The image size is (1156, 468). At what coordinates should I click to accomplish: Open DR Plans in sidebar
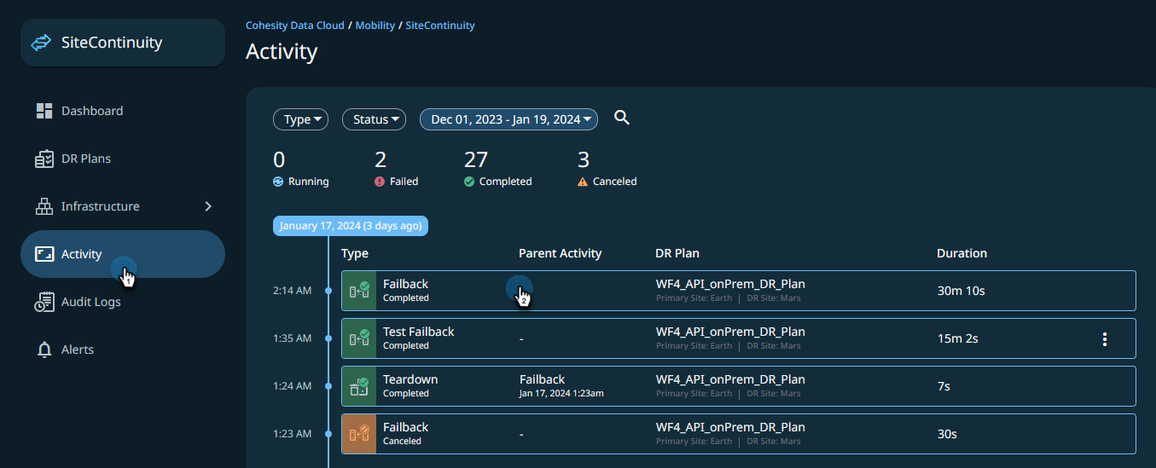click(123, 159)
